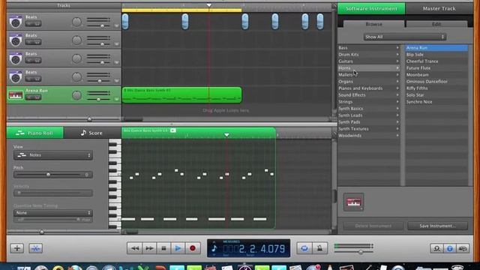Click the instrument icon below the browser list
The width and height of the screenshot is (480, 270).
point(353,202)
